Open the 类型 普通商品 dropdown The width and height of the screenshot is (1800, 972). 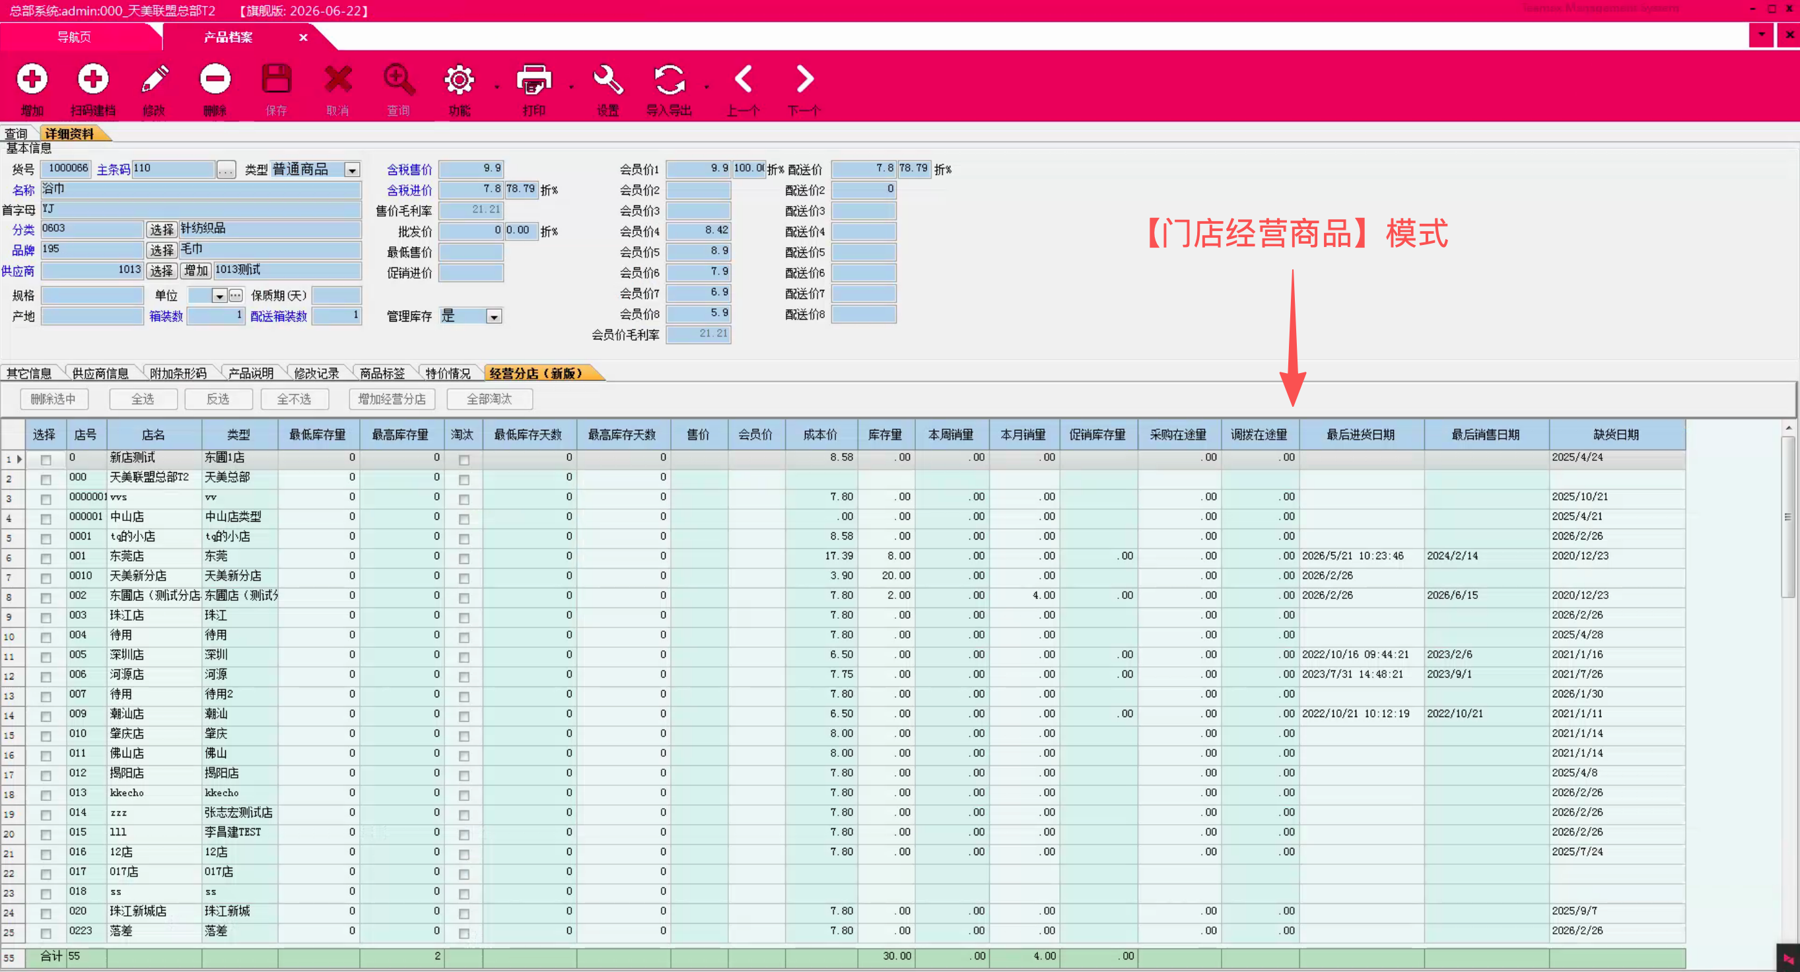(x=352, y=170)
